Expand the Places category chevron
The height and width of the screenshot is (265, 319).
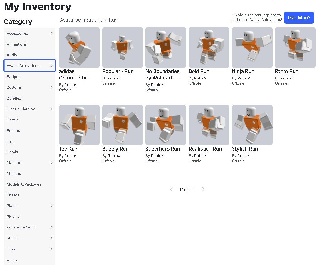pos(52,206)
